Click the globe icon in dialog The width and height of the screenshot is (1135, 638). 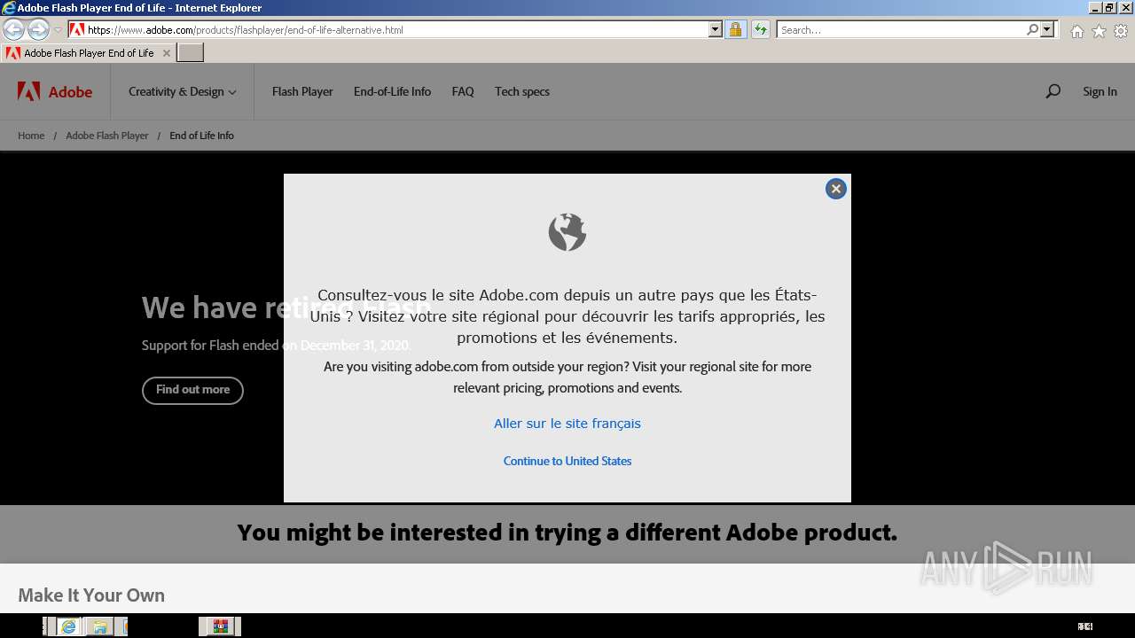[567, 232]
